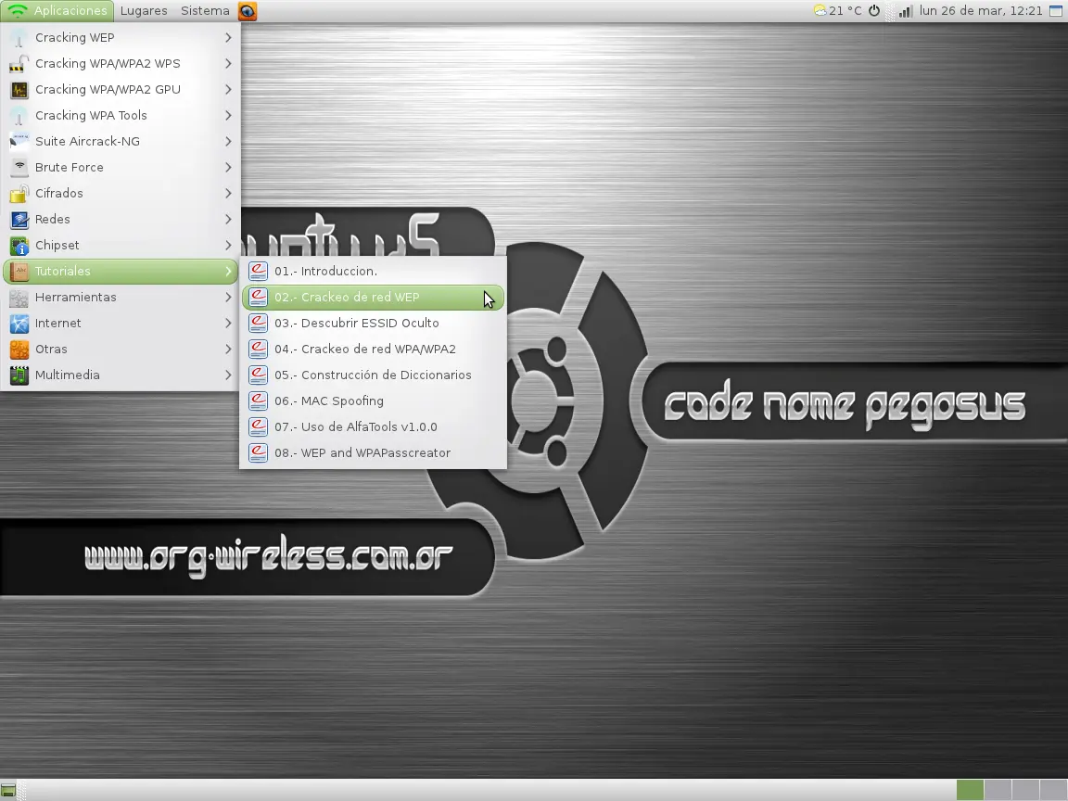
Task: Click the Suite Aircrack-NG icon
Action: [19, 141]
